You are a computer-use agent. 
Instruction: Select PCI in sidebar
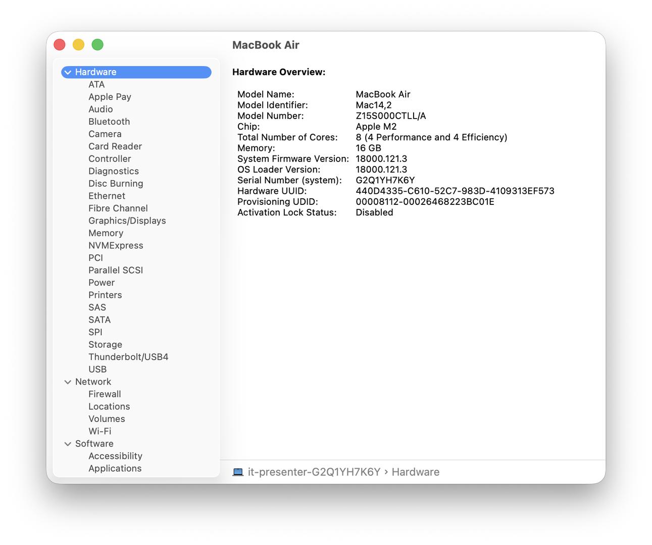[x=95, y=258]
